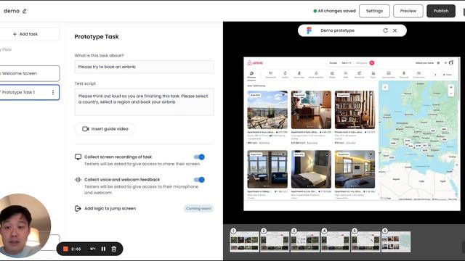465x261 pixels.
Task: Click the Figma logo icon
Action: coord(309,30)
